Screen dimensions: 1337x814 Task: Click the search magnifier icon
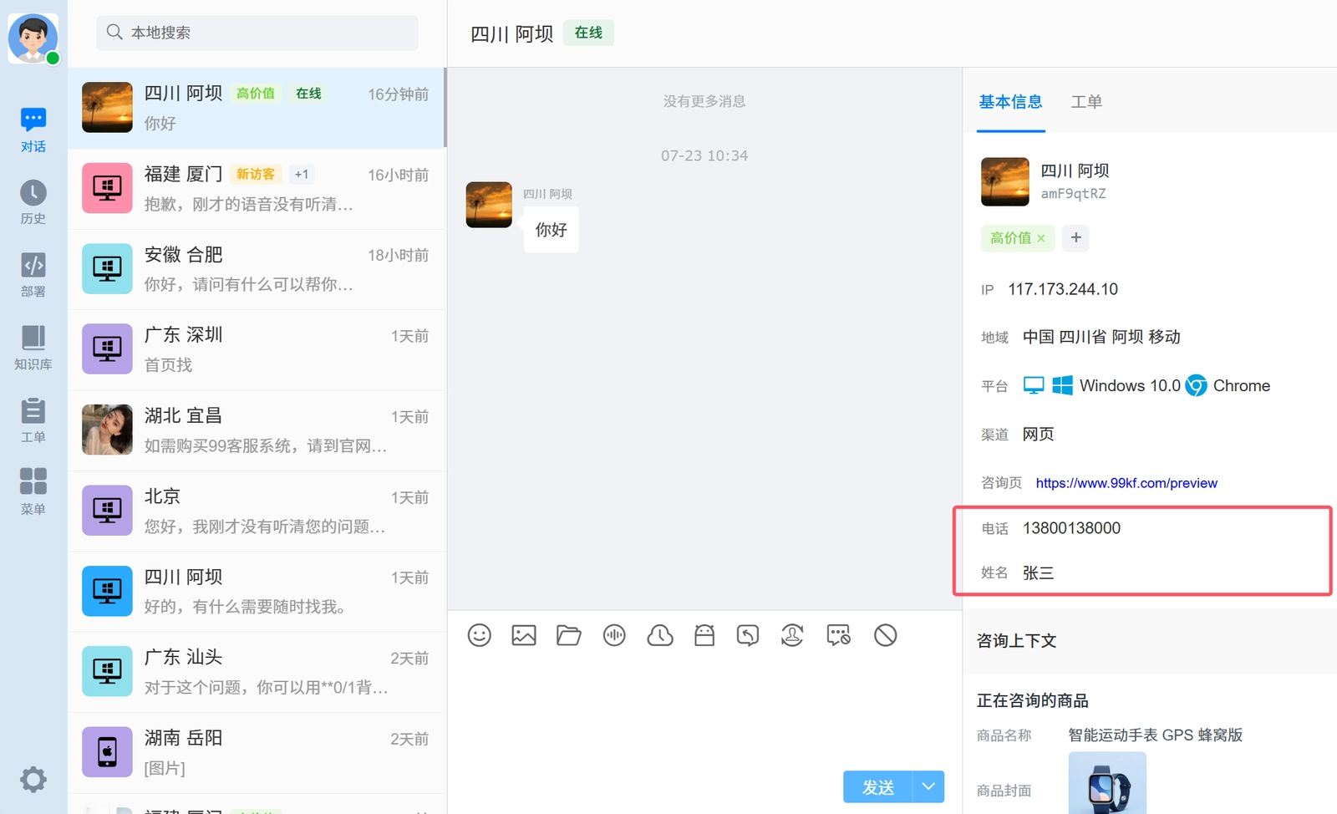(x=114, y=32)
